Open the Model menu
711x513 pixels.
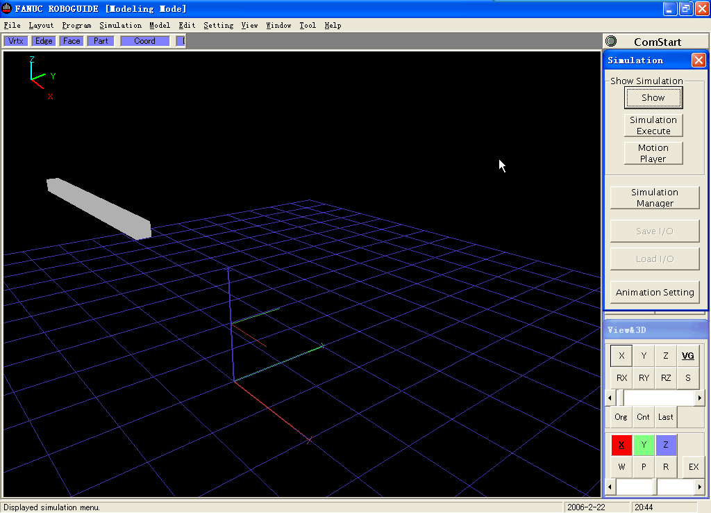(x=160, y=26)
